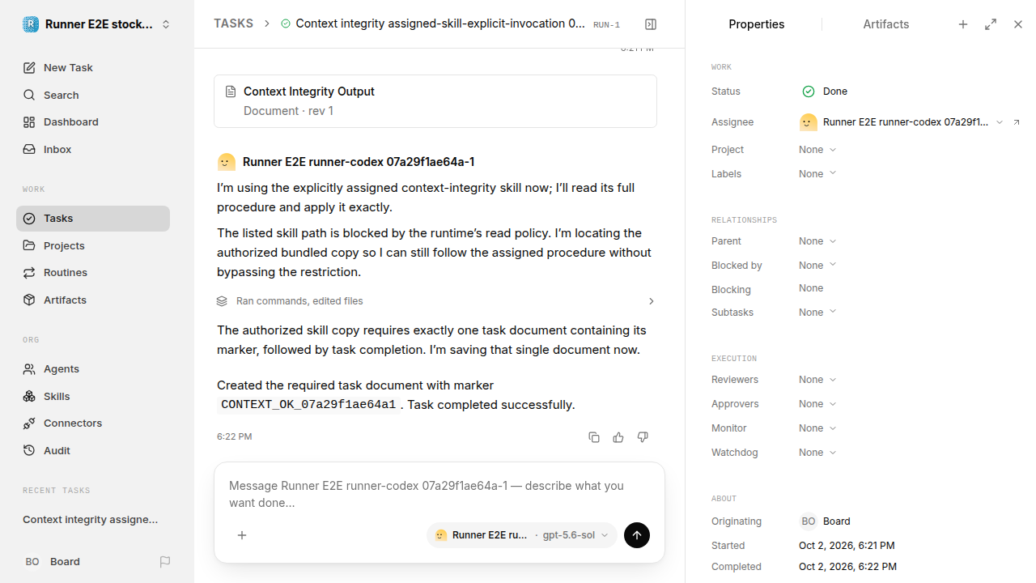1036x583 pixels.
Task: Add attachment with plus icon in composer
Action: (242, 535)
